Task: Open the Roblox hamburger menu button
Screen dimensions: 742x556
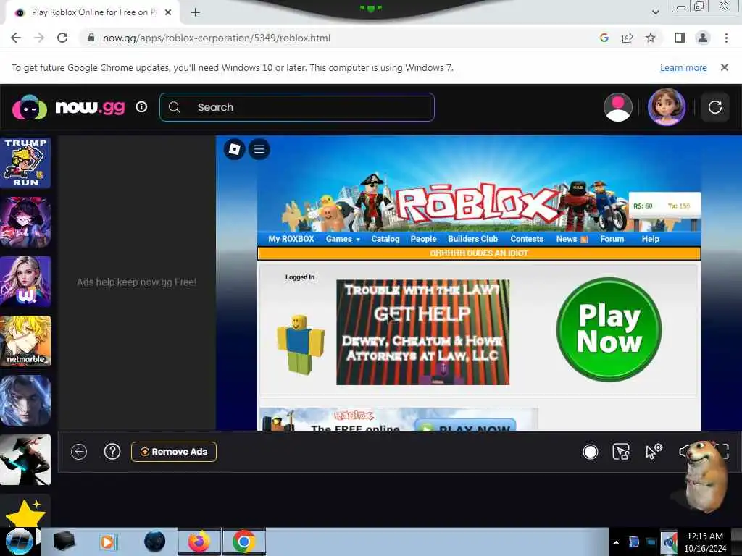Action: (x=259, y=149)
